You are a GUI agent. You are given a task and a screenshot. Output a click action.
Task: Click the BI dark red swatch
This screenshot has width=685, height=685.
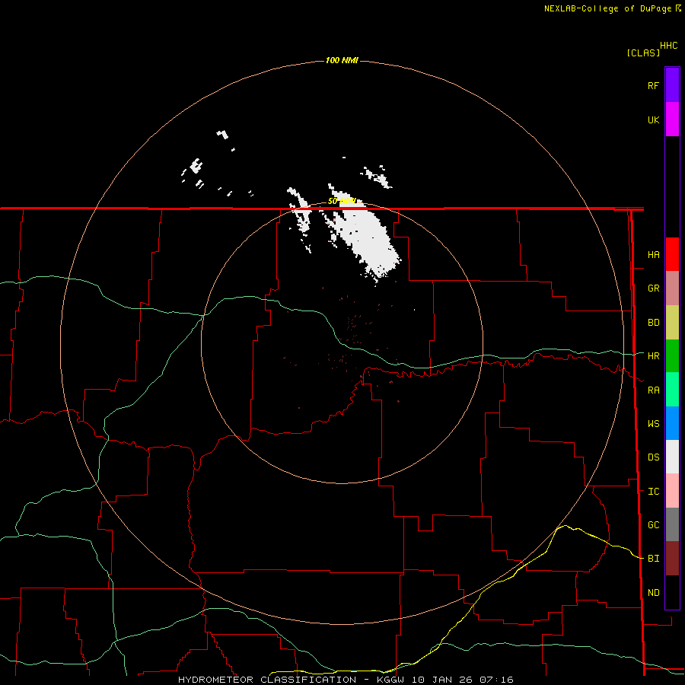point(672,559)
